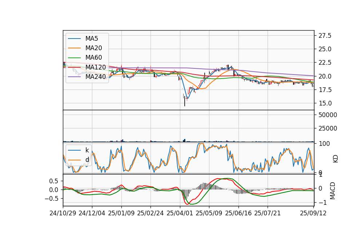Click the orange d line sample in KD legend
This screenshot has height=251, width=349.
(x=74, y=160)
